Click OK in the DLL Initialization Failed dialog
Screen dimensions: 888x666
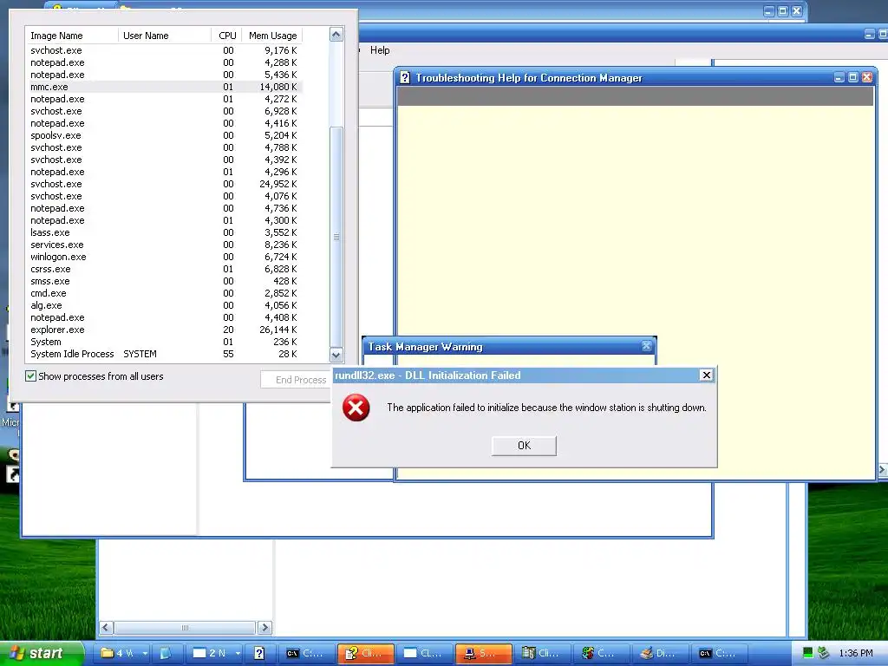pos(524,446)
